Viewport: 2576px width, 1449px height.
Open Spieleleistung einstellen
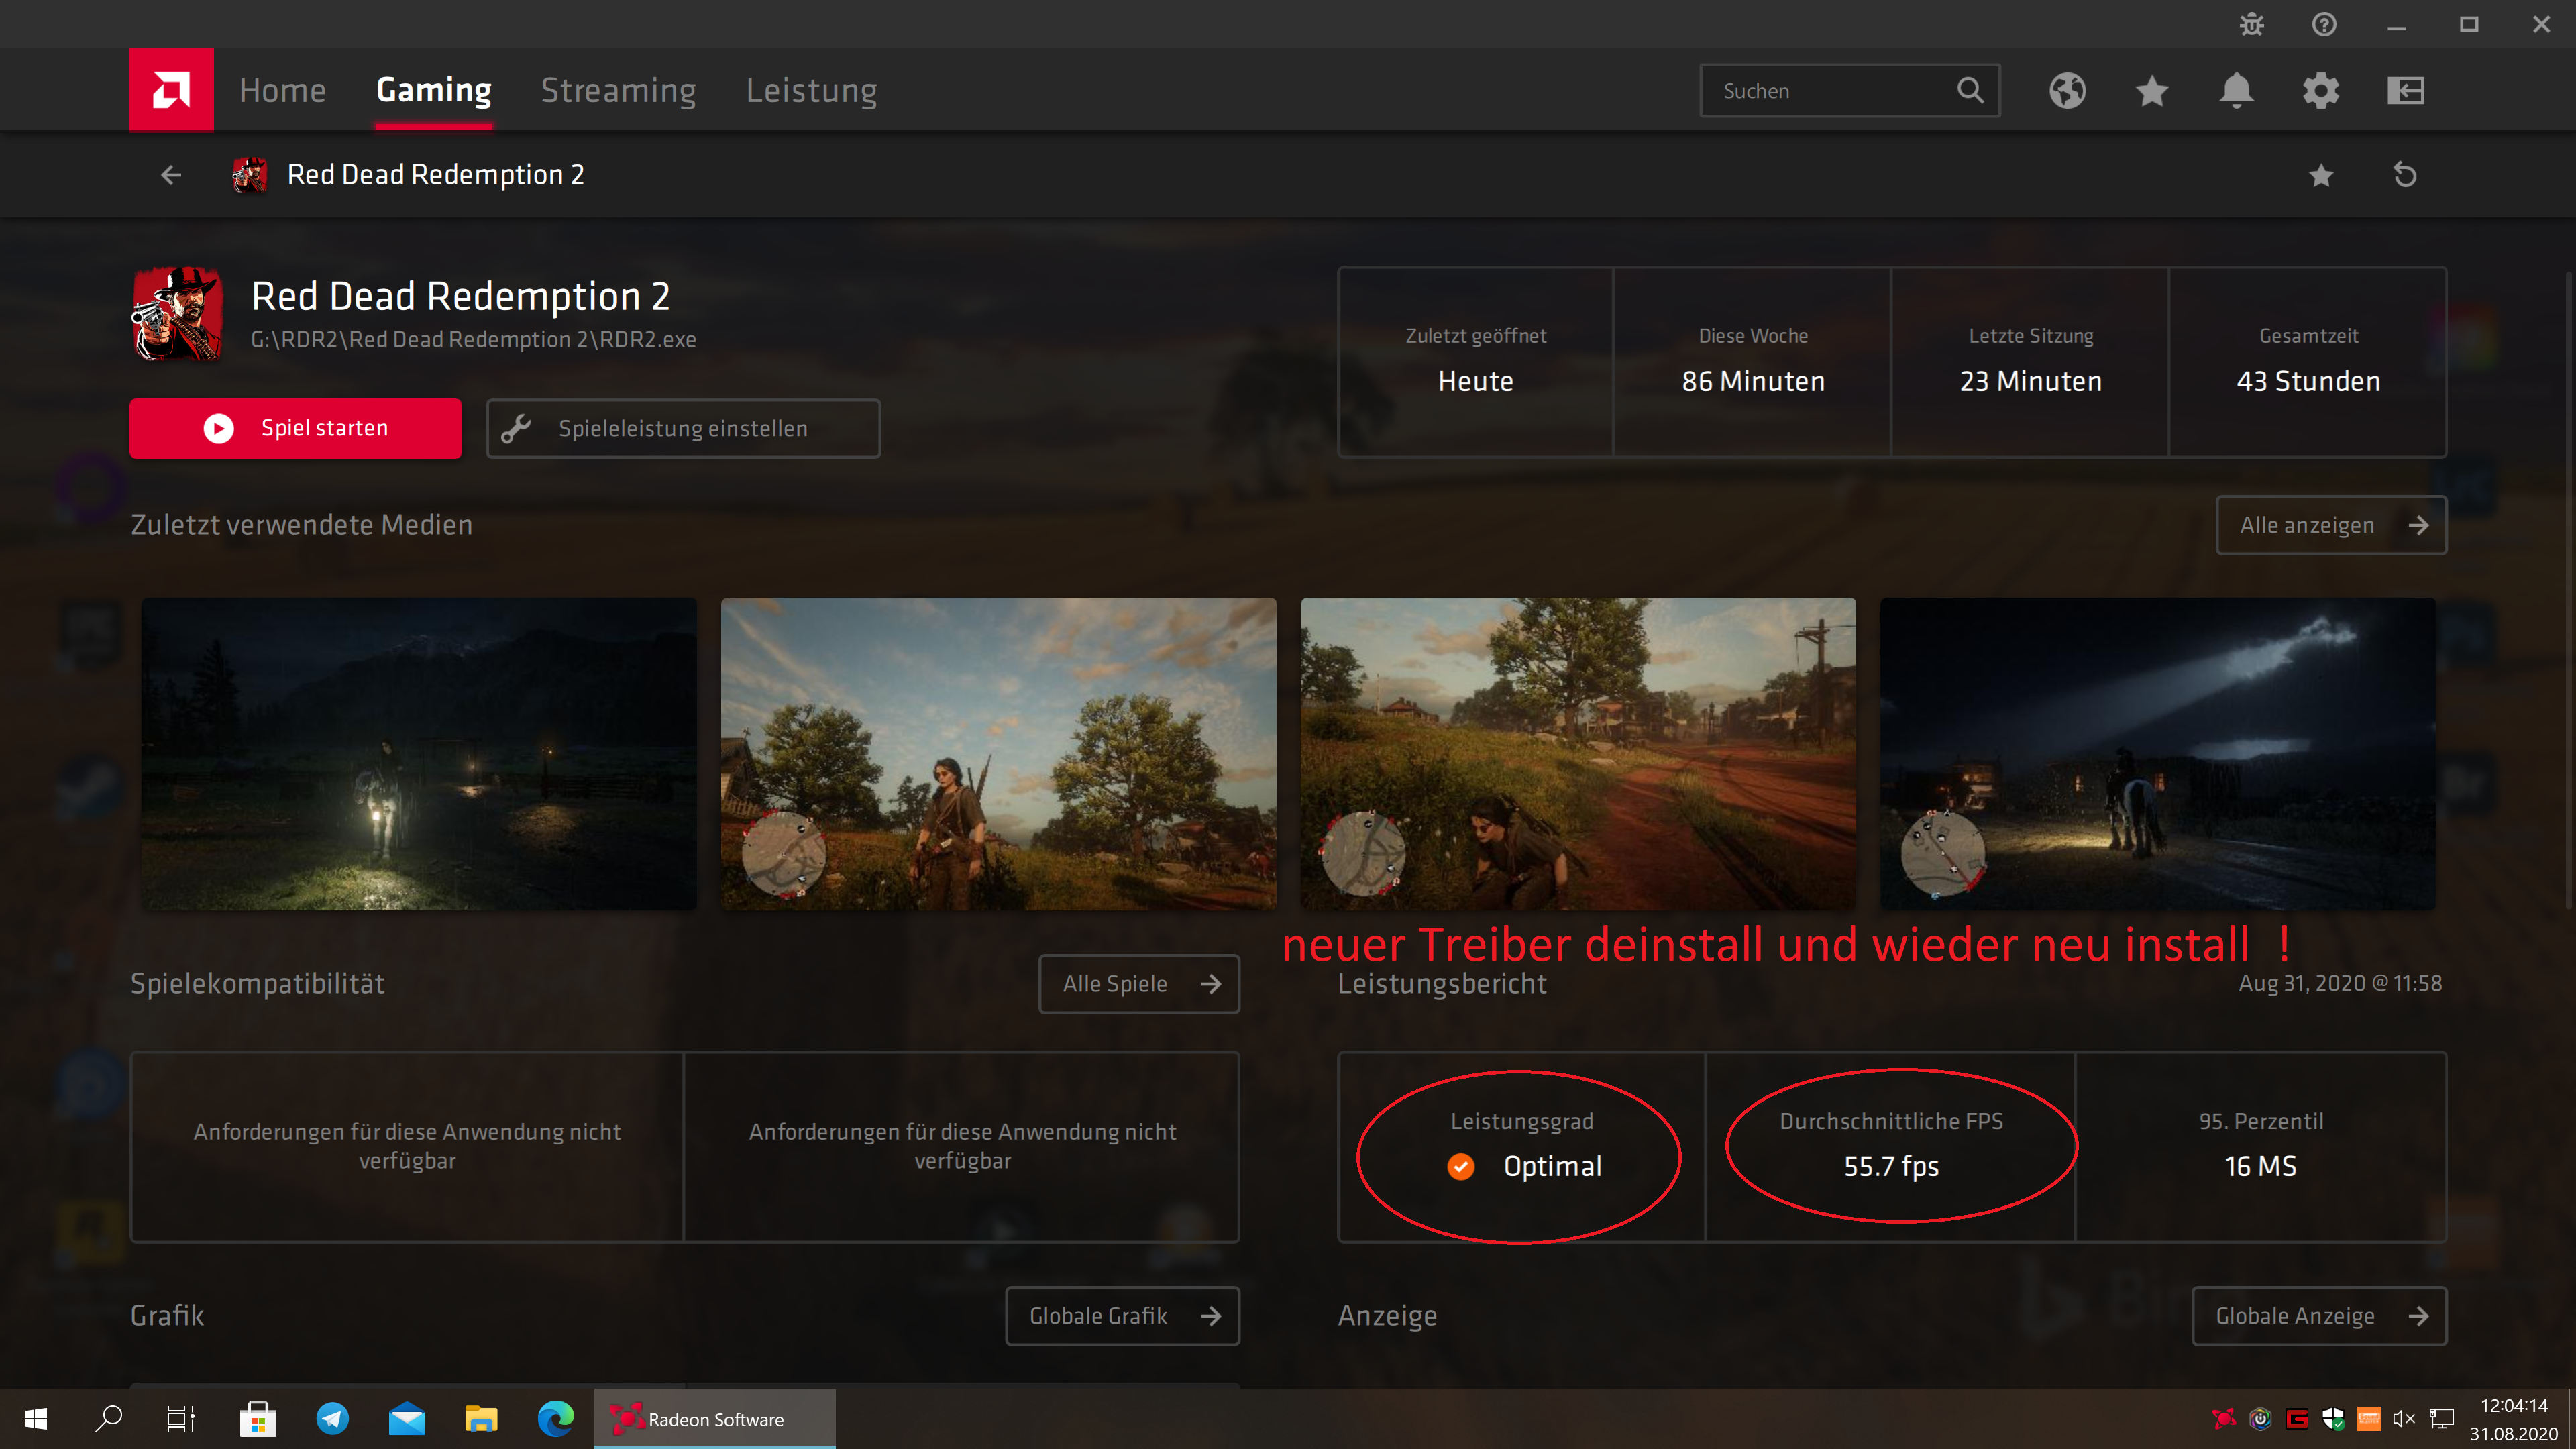pos(683,428)
